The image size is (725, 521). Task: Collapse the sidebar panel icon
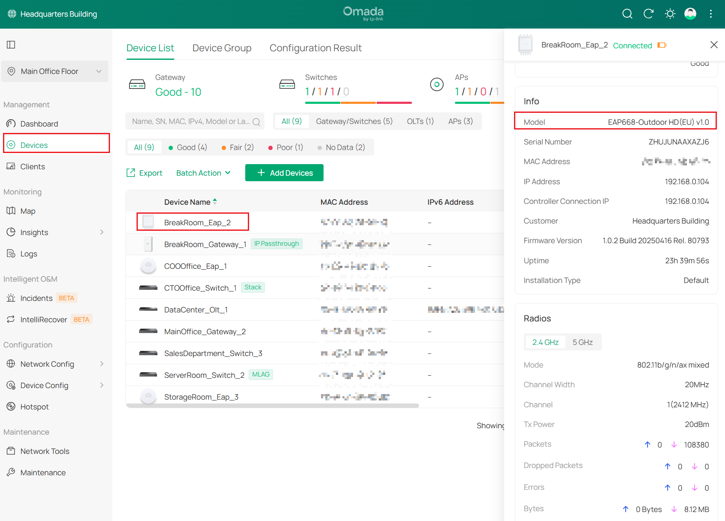(x=11, y=44)
